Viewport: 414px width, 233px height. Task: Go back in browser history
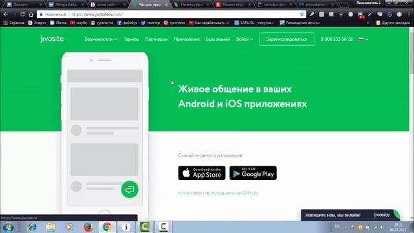[6, 14]
